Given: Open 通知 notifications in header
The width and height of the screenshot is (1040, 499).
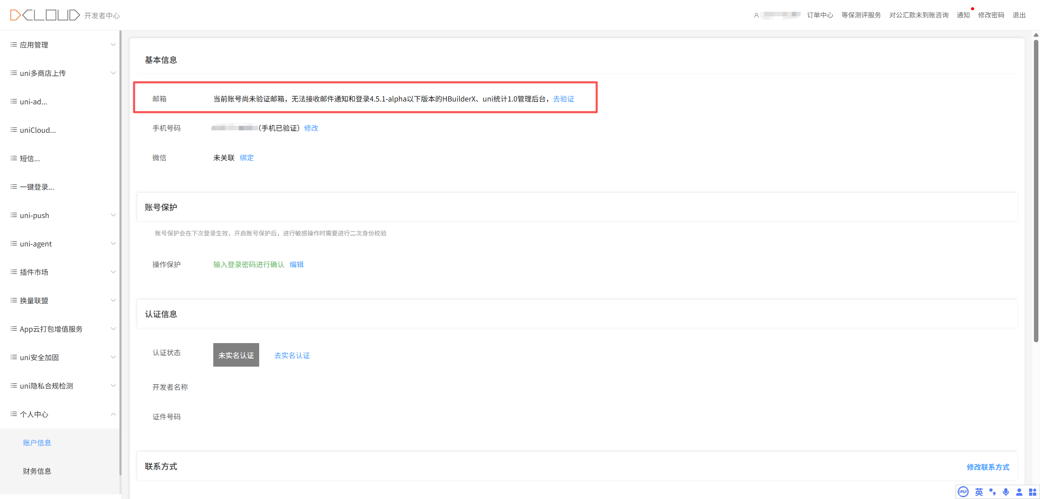Looking at the screenshot, I should point(963,15).
